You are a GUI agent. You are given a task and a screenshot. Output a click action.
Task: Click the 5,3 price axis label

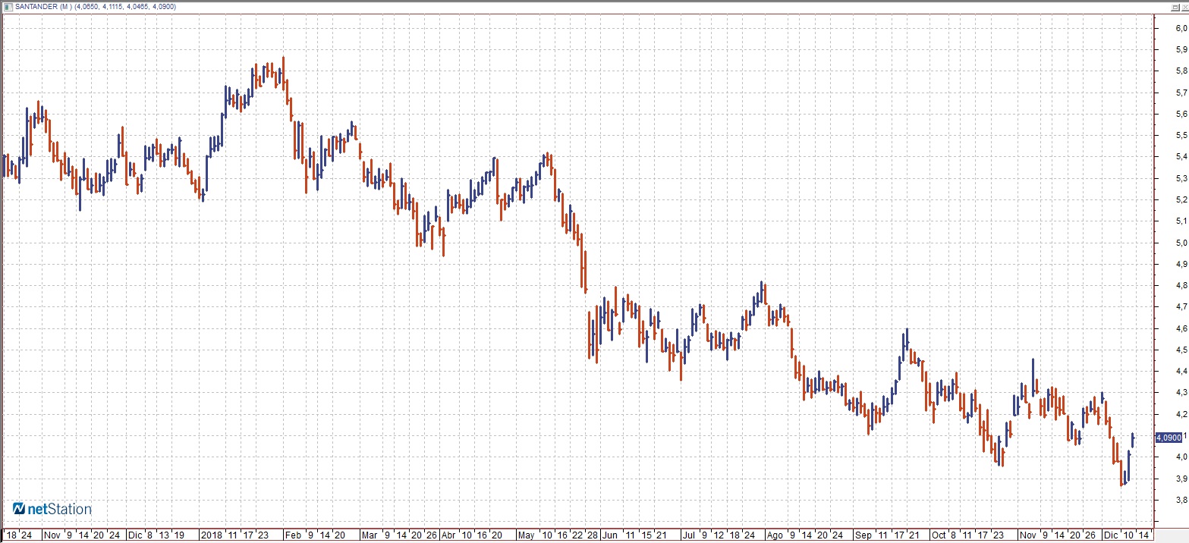click(x=1181, y=179)
